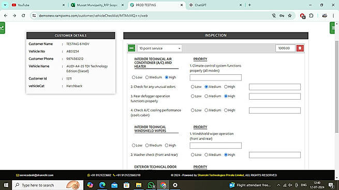The height and width of the screenshot is (190, 339).
Task: Open Windows Start menu
Action: click(x=6, y=185)
